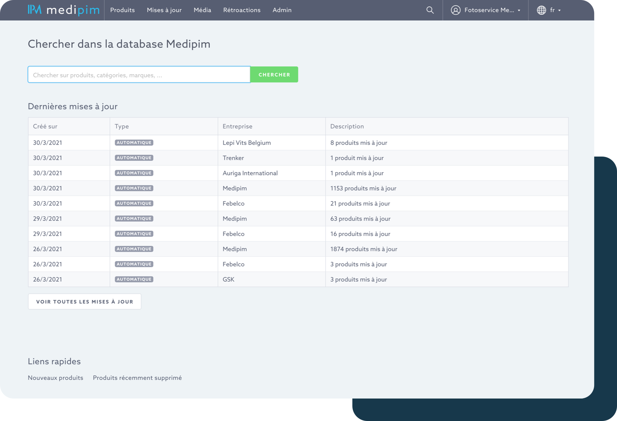Select the Média menu item
This screenshot has width=617, height=421.
(202, 10)
